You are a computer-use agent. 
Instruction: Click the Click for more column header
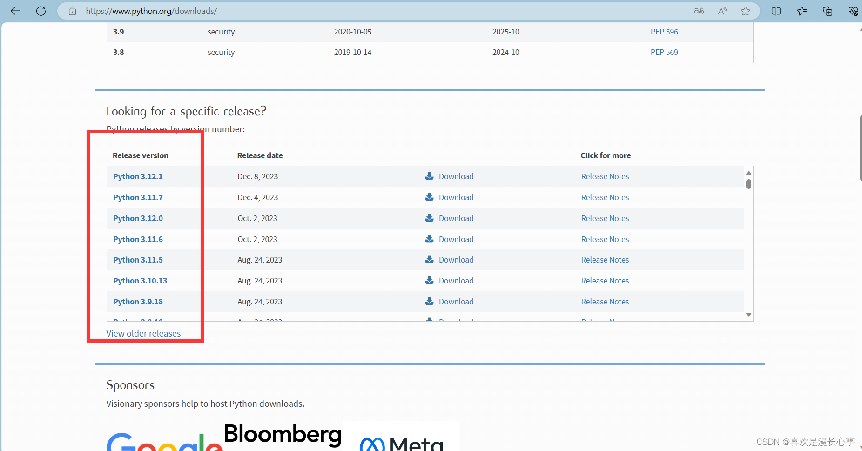point(606,155)
